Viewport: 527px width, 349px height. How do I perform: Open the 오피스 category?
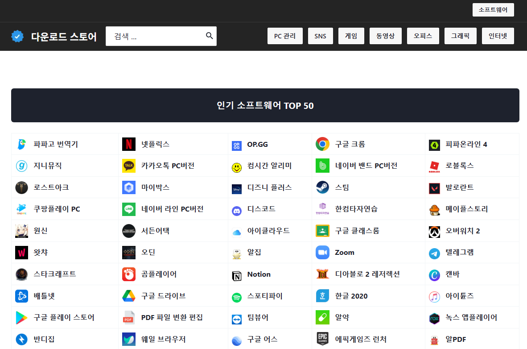(423, 36)
